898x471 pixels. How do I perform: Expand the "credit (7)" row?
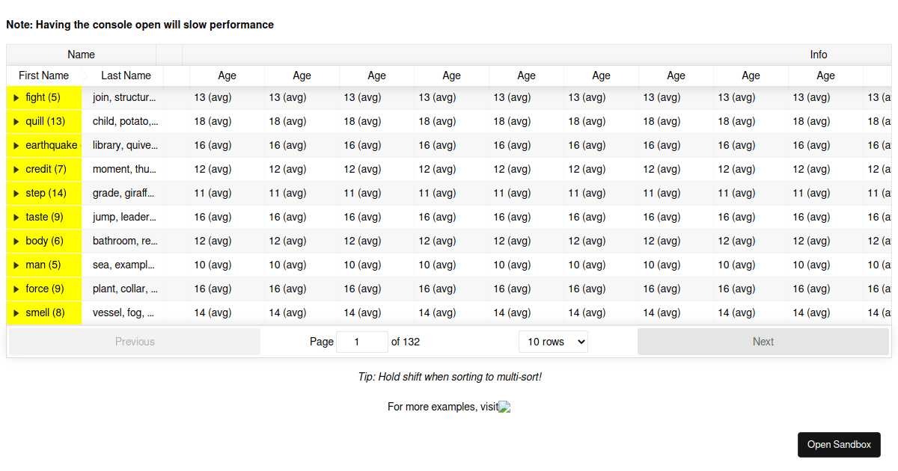click(16, 169)
